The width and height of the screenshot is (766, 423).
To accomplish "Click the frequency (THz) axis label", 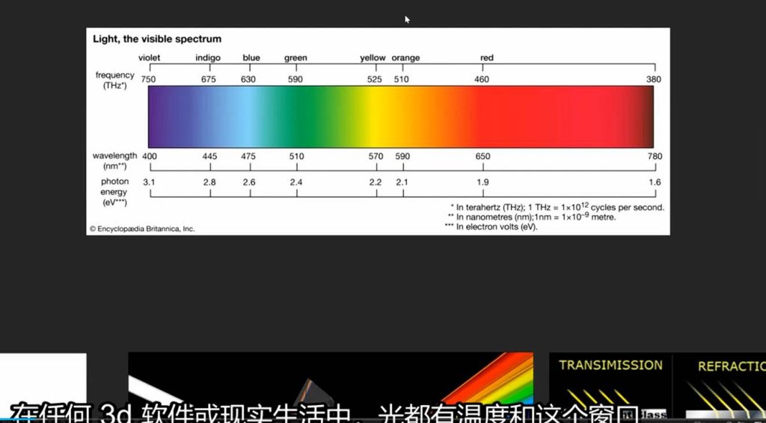I will 114,80.
